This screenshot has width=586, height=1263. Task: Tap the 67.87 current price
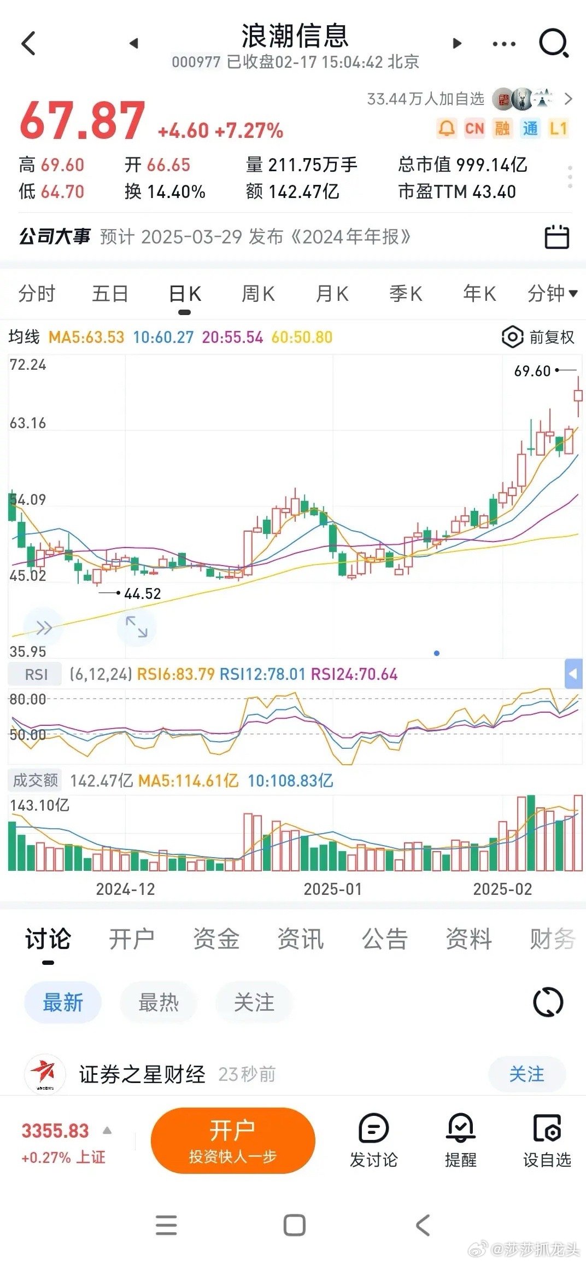(x=83, y=121)
